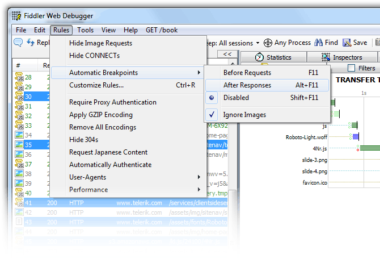The width and height of the screenshot is (380, 267).
Task: Select the image icon for session 42
Action: [19, 212]
